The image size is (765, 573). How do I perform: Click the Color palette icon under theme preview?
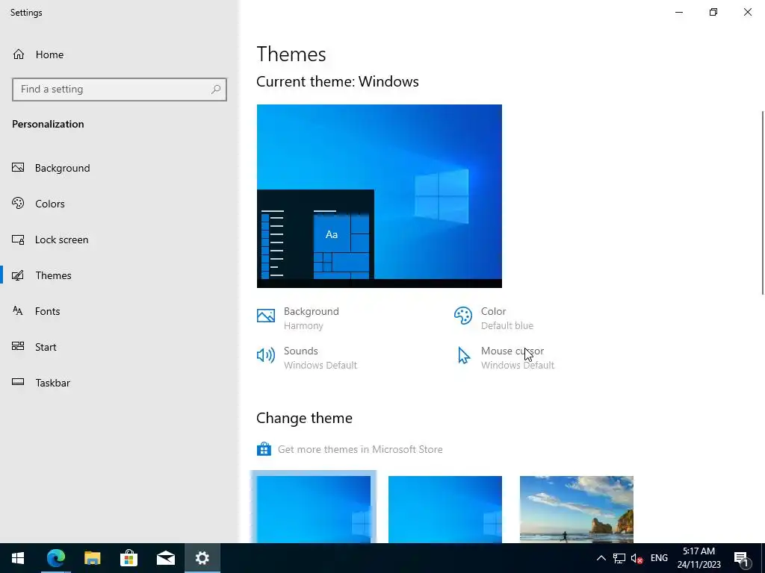pyautogui.click(x=463, y=316)
